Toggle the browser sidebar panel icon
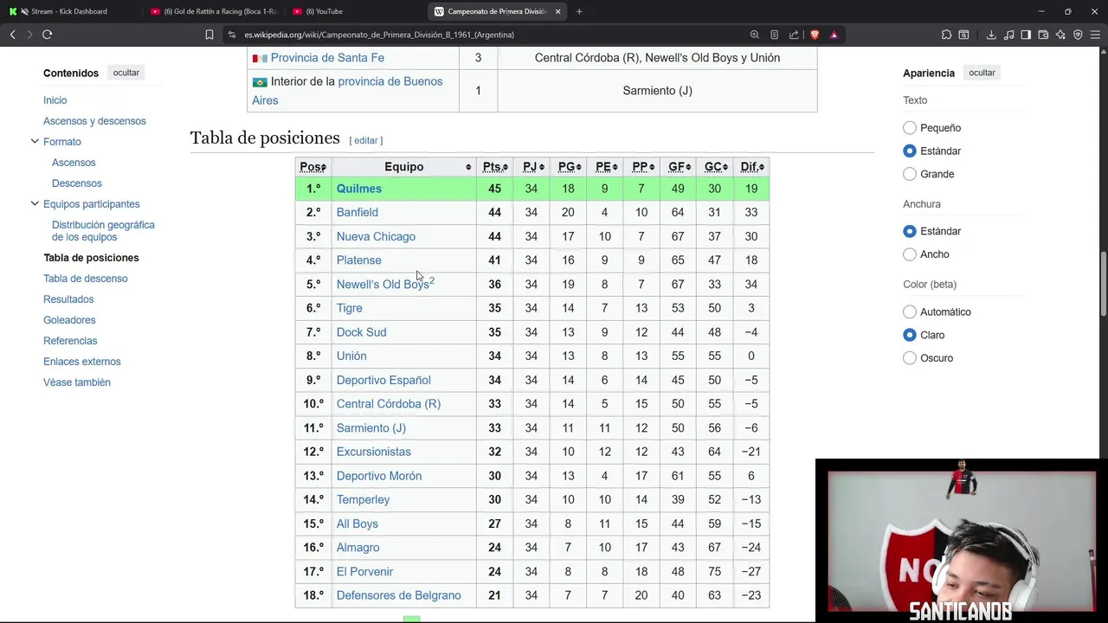Image resolution: width=1108 pixels, height=623 pixels. tap(1026, 35)
